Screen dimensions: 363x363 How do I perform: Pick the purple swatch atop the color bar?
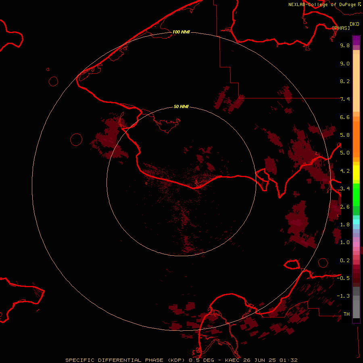click(356, 40)
